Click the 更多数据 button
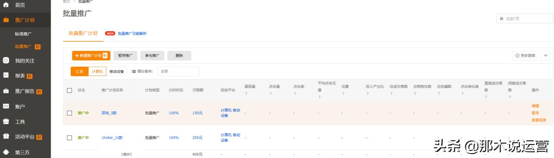The image size is (554, 158). [x=525, y=56]
